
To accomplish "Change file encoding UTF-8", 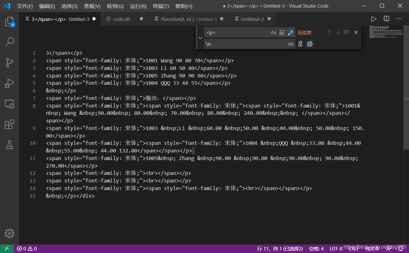I will click(x=336, y=249).
